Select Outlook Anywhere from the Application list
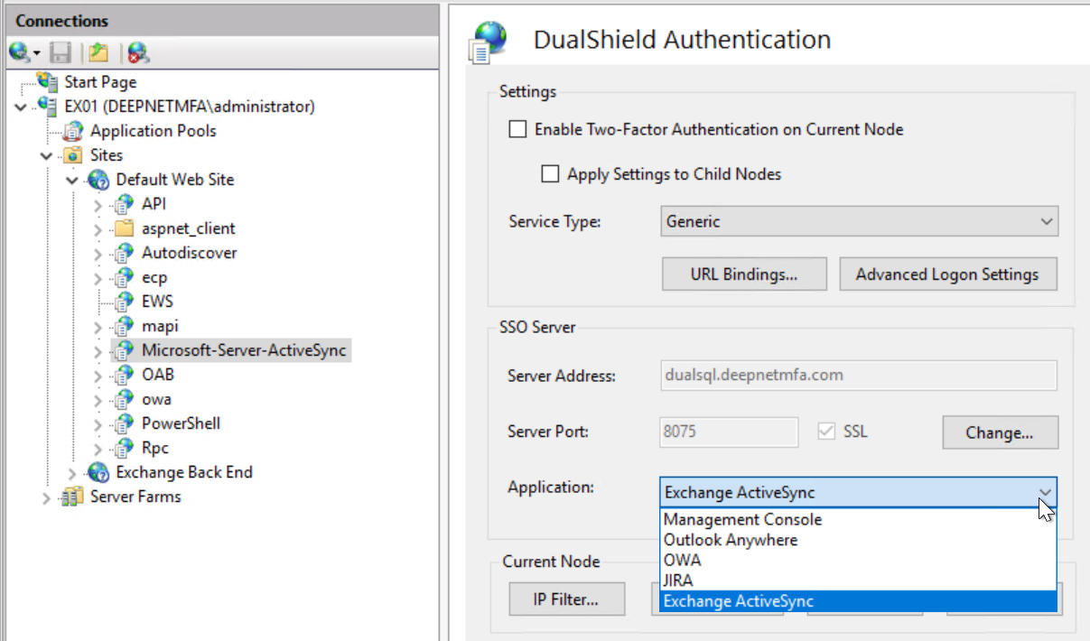Screen dimensions: 1090x641 (x=731, y=540)
